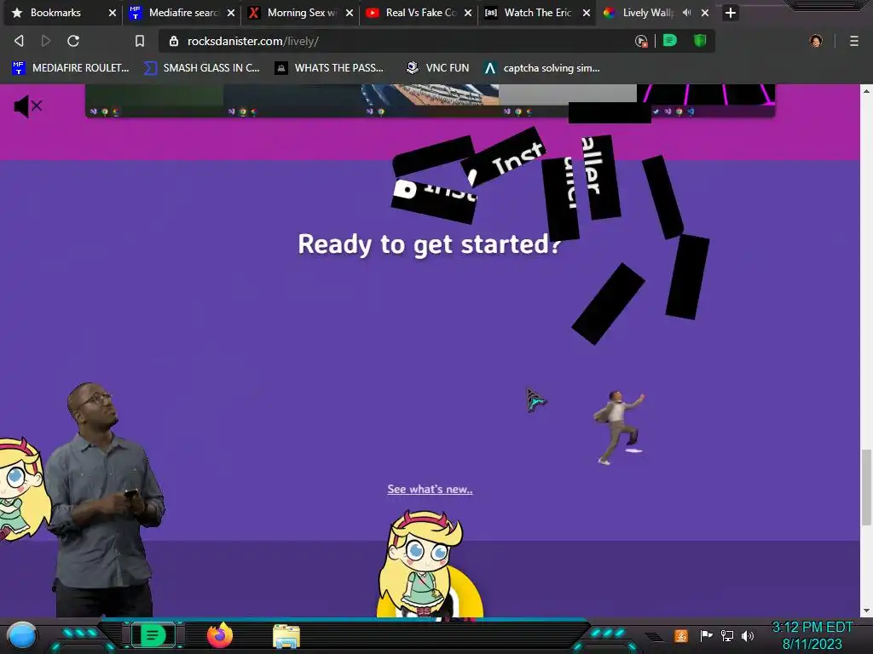The width and height of the screenshot is (873, 654).
Task: Open the user profile avatar
Action: click(816, 41)
